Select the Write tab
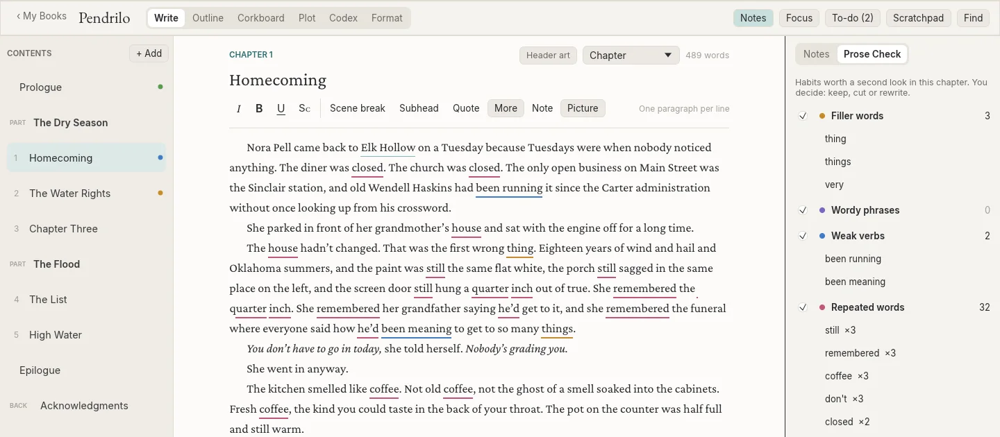 [166, 18]
